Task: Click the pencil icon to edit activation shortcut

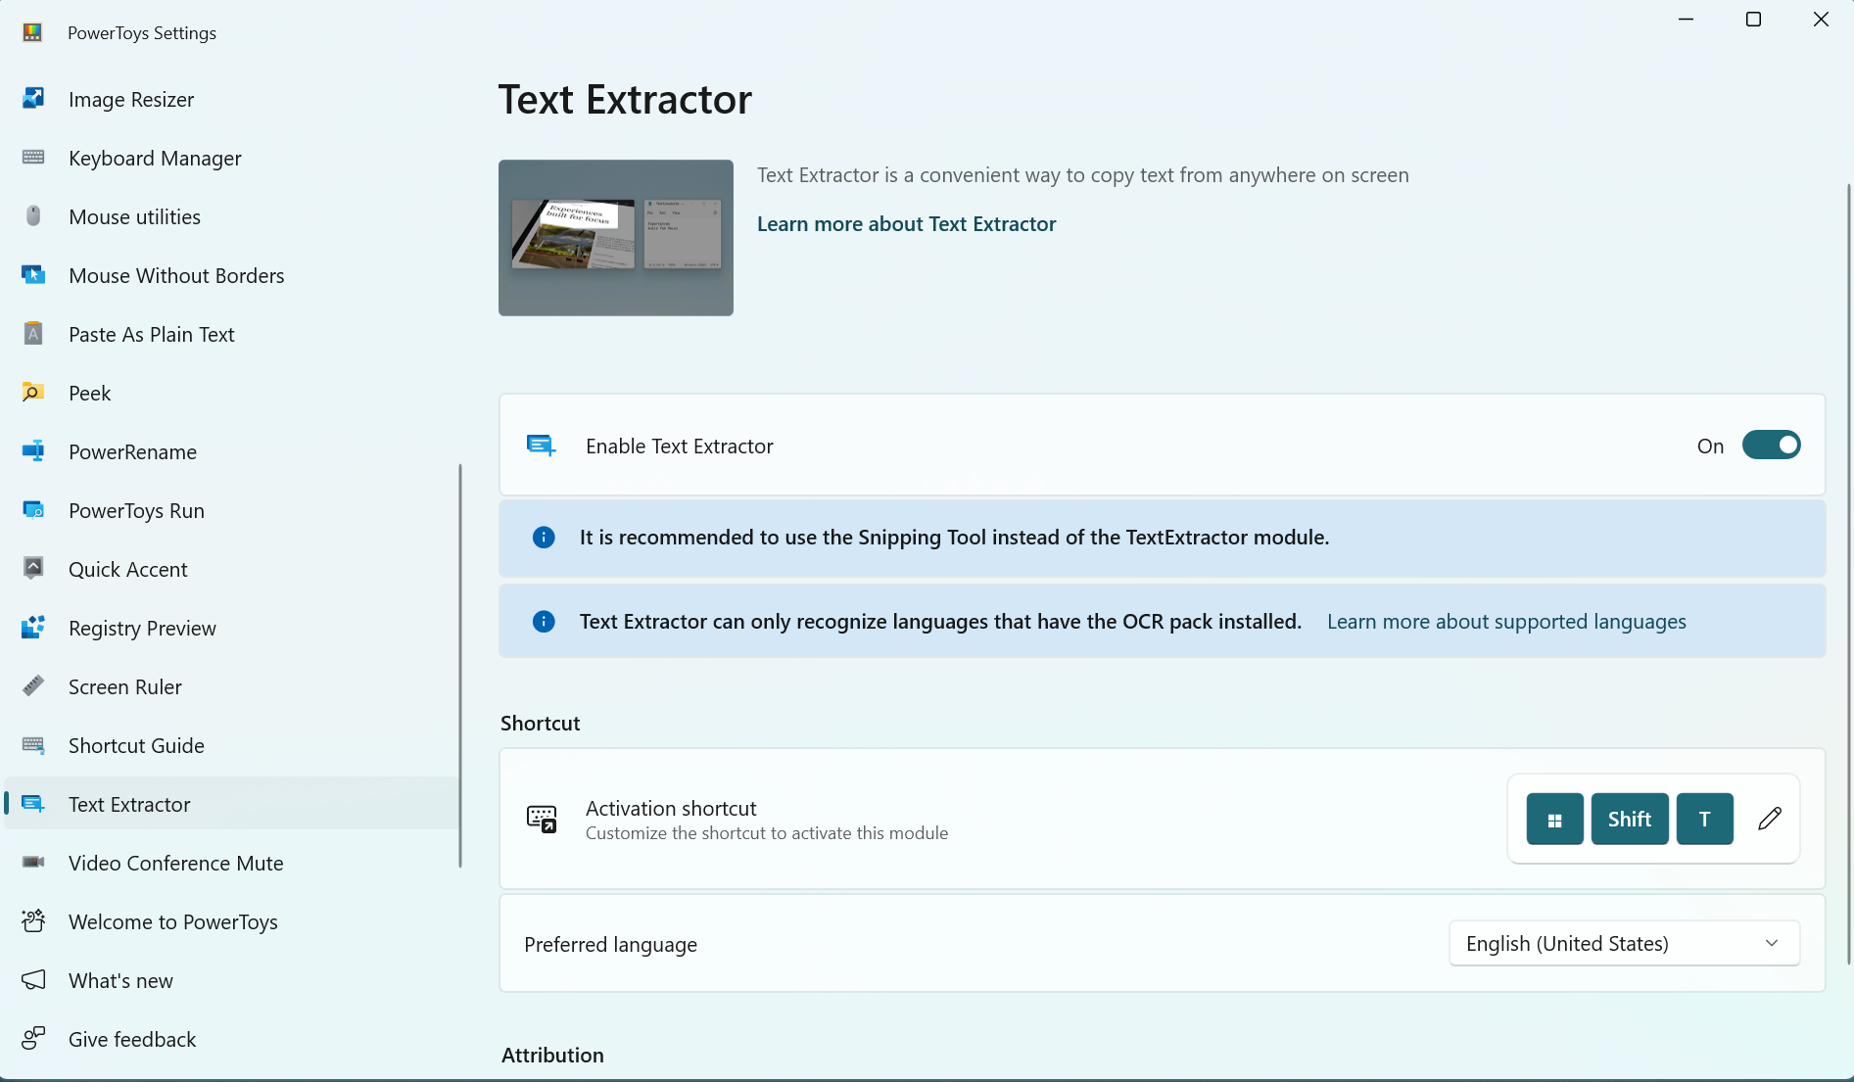Action: click(x=1769, y=819)
